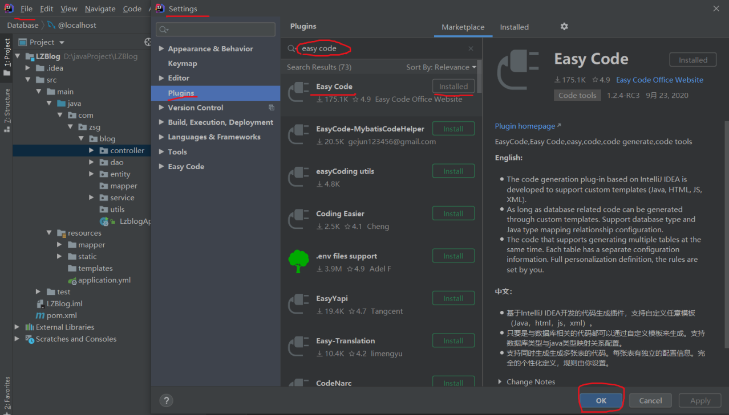Screen dimensions: 729x415
Task: Install the Coding Easier plugin
Action: click(x=453, y=214)
